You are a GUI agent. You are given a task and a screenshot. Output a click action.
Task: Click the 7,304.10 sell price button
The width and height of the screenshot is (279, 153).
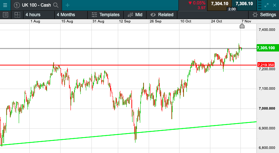220,3
